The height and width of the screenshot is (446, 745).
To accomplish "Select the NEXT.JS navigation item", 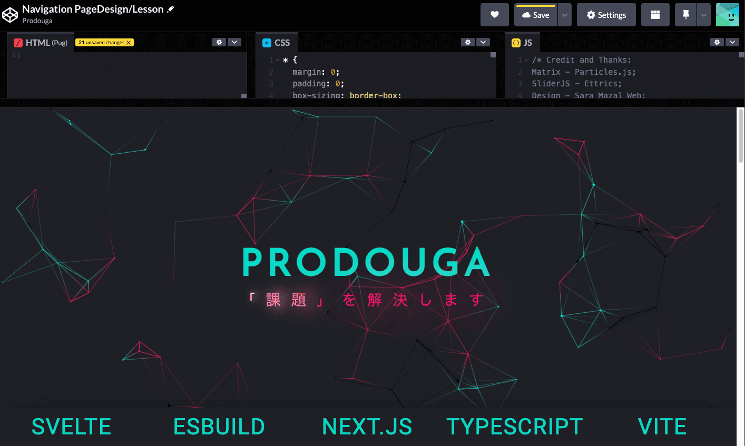I will 367,427.
